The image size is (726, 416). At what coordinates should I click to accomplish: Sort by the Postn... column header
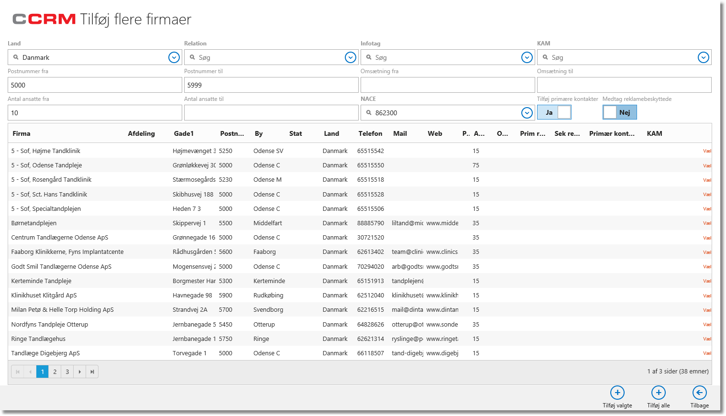[232, 133]
